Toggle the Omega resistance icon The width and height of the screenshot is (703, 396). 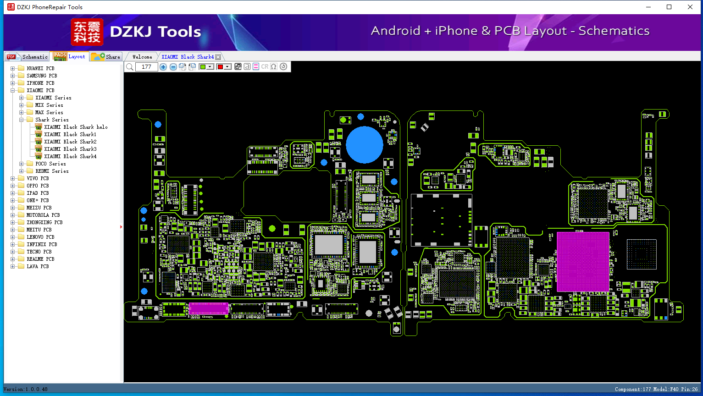point(274,67)
